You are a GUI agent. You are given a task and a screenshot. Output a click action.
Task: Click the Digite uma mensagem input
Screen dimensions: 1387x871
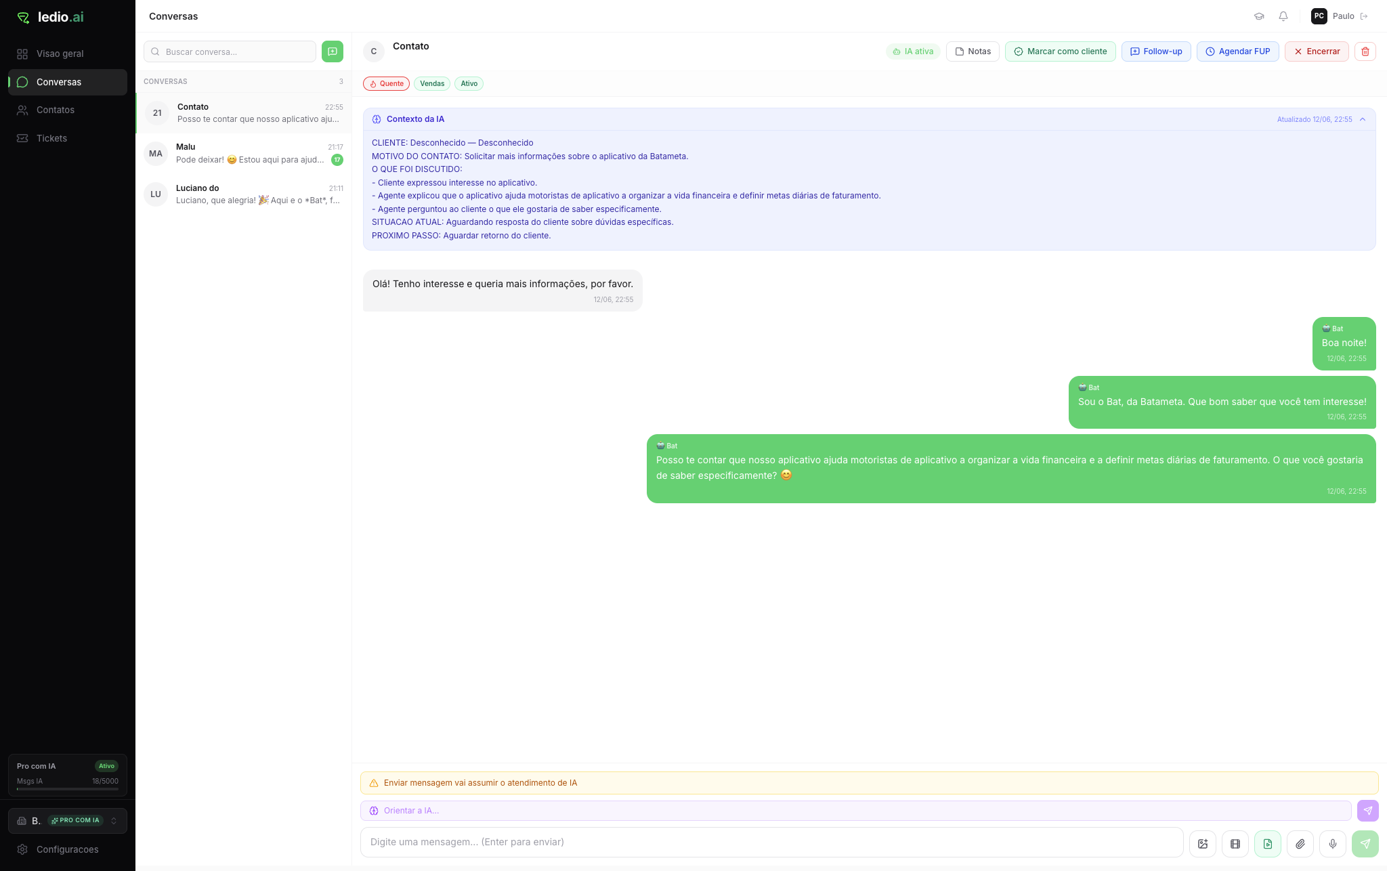pyautogui.click(x=772, y=842)
